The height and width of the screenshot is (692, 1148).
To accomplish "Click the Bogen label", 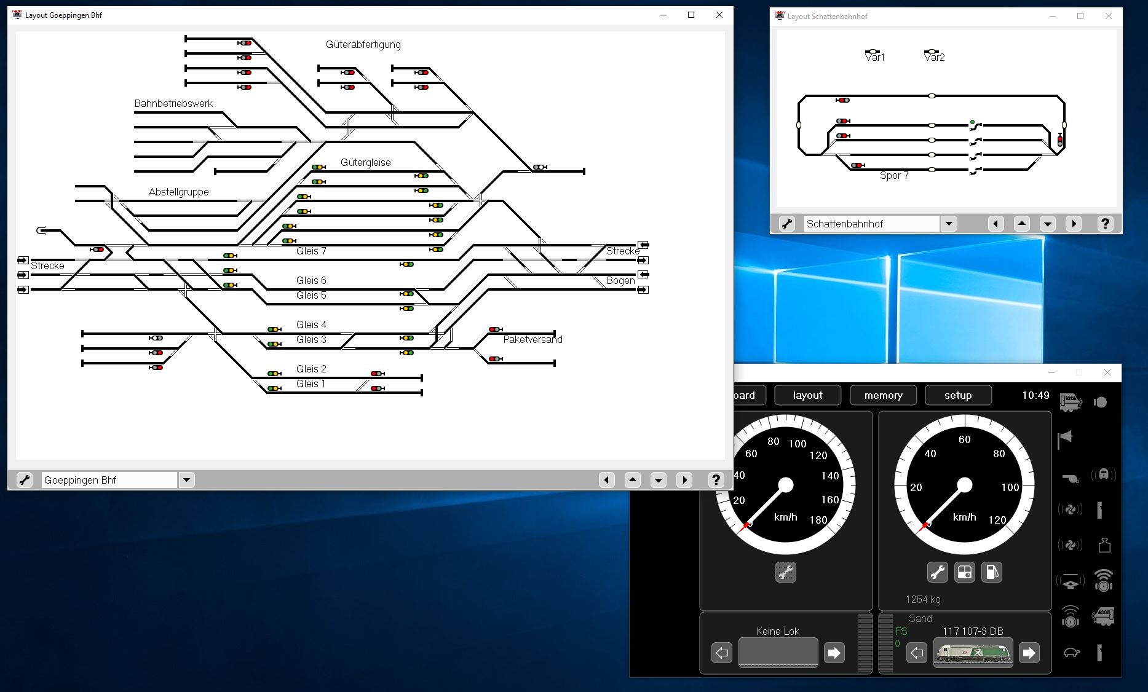I will point(620,281).
